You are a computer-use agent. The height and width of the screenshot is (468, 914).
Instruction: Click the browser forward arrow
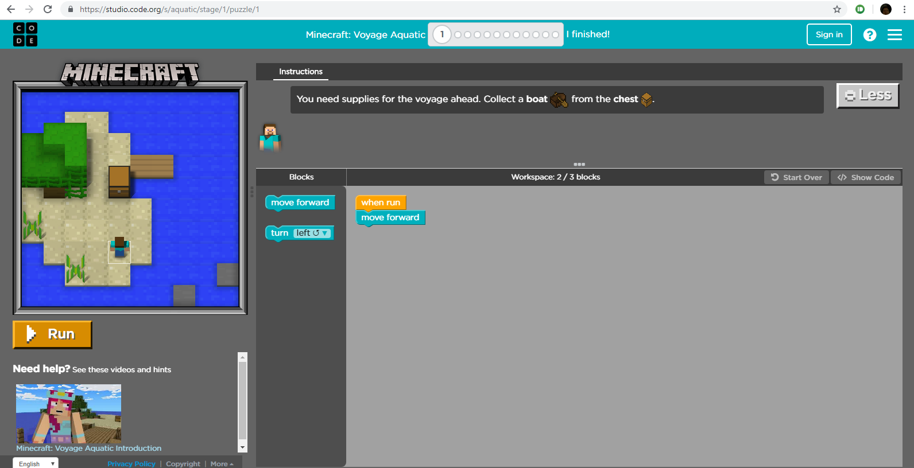click(29, 9)
